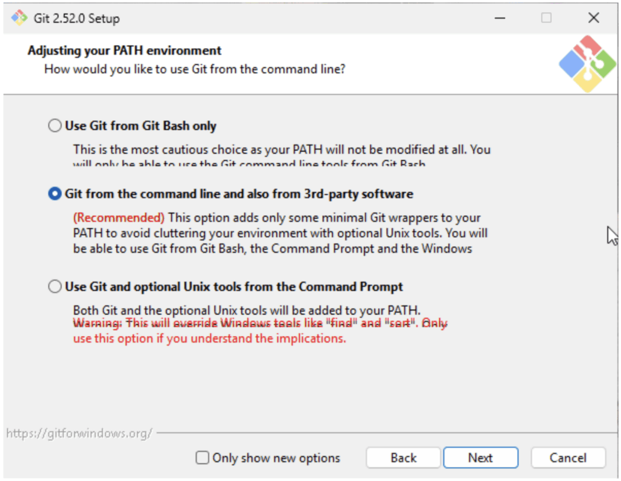Click the colorful Git logo in the header
Screen dimensions: 621x481
click(587, 64)
